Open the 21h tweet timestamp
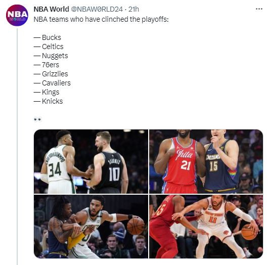The height and width of the screenshot is (265, 268). point(133,9)
